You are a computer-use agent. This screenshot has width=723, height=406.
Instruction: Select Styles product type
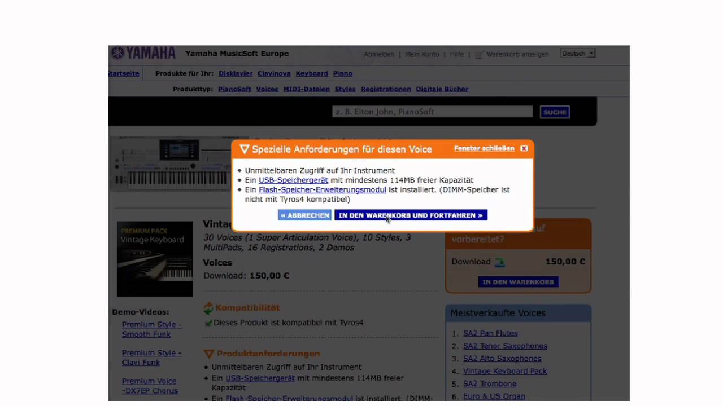point(345,89)
